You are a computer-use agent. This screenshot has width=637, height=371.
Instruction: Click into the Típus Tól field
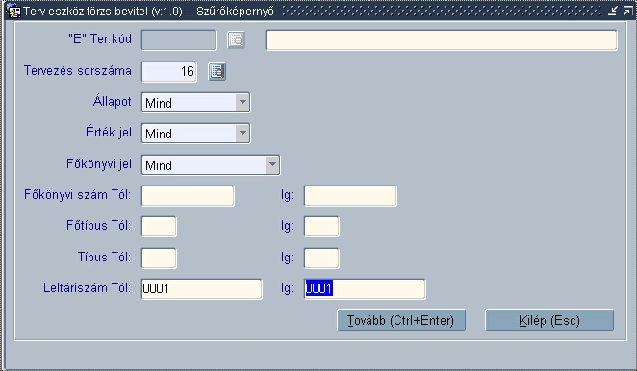pyautogui.click(x=159, y=259)
